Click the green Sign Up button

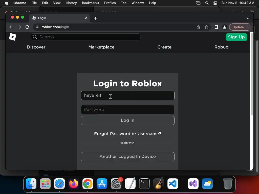point(236,37)
